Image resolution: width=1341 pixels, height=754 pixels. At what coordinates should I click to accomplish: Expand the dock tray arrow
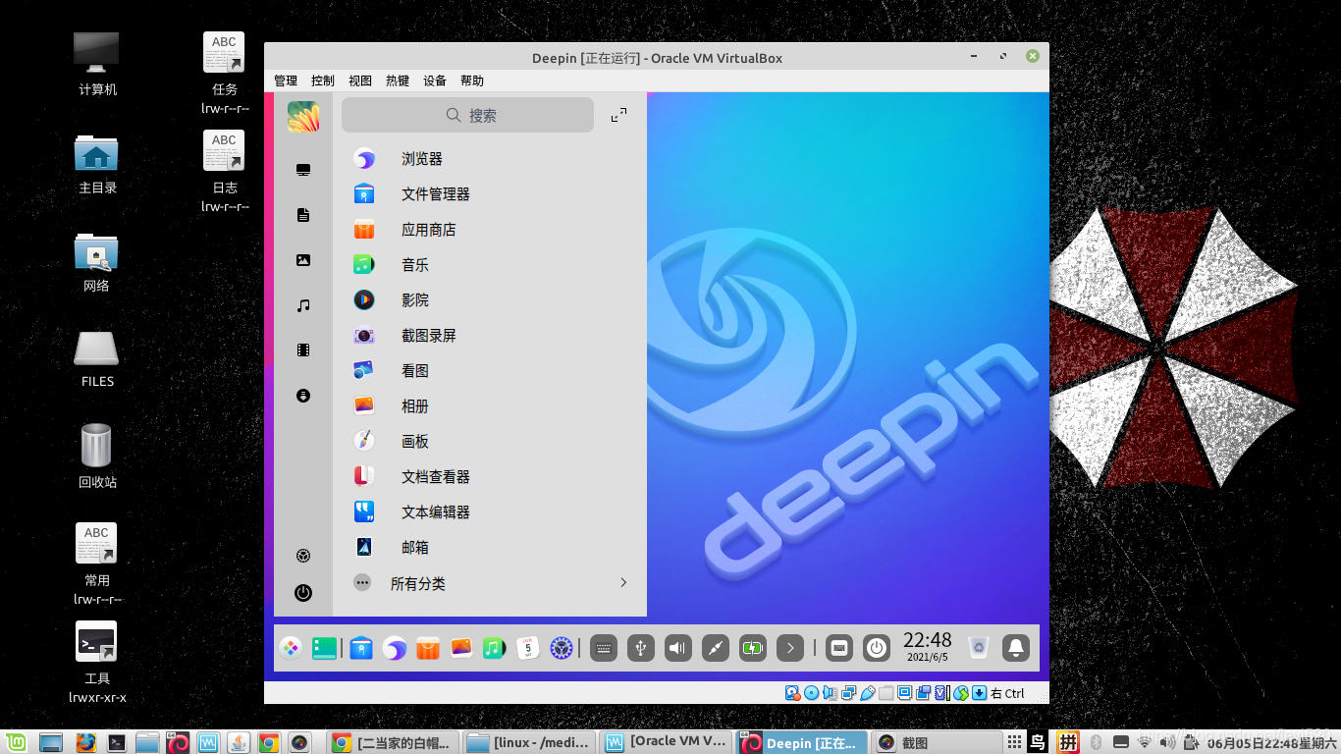tap(790, 648)
